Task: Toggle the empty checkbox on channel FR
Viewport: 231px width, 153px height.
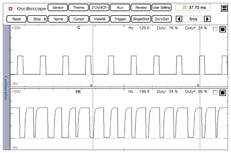Action: pyautogui.click(x=215, y=93)
